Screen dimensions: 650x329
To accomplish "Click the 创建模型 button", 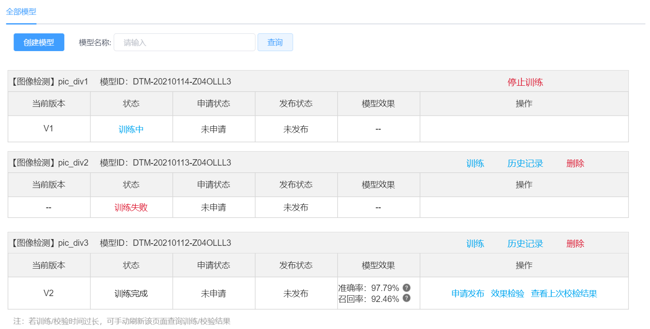I will (x=39, y=42).
